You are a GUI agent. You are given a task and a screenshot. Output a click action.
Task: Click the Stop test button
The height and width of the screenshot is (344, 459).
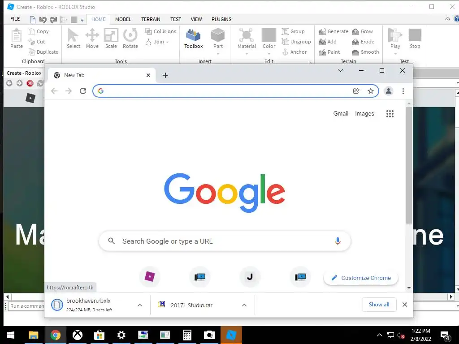(x=415, y=39)
